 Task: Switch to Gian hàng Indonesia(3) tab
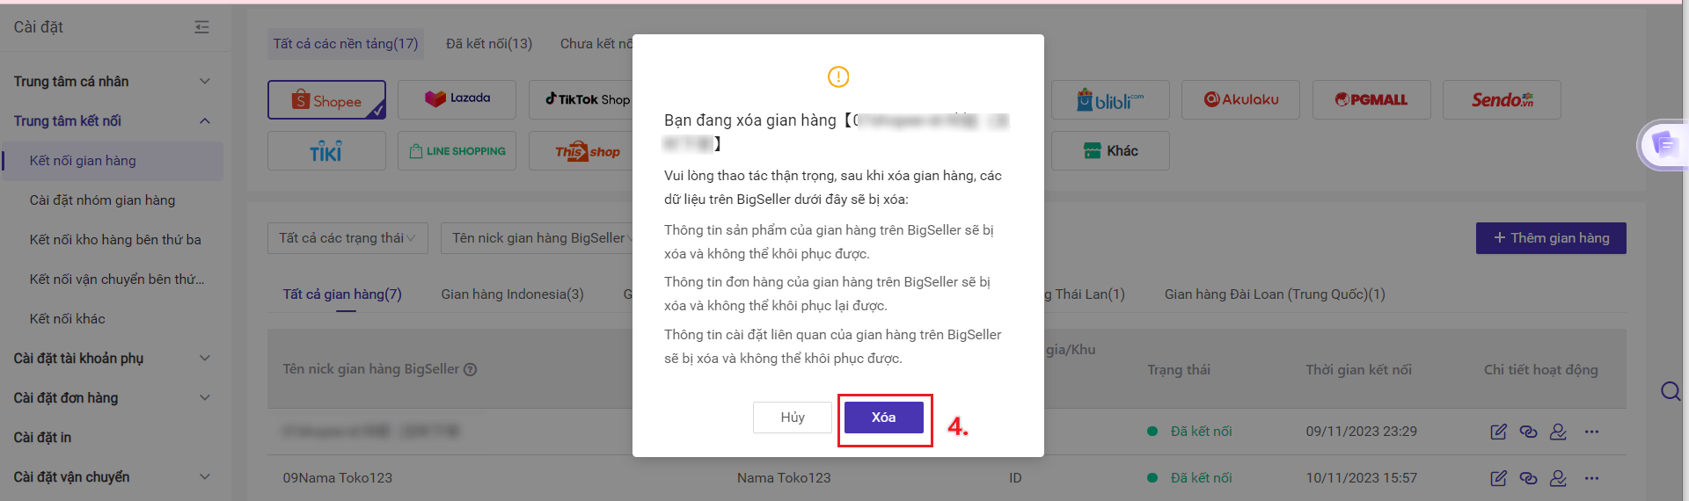(x=512, y=294)
